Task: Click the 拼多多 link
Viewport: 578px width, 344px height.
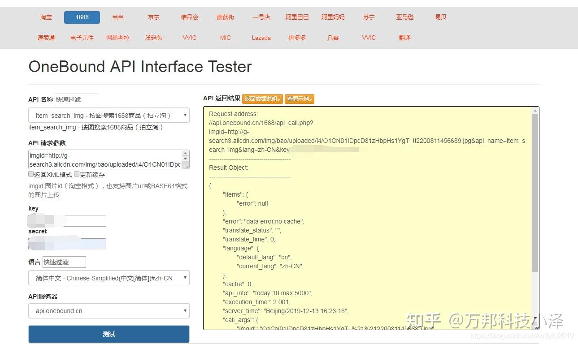Action: coord(296,38)
